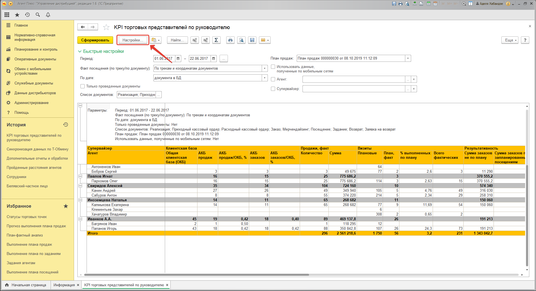The height and width of the screenshot is (291, 536).
Task: Collapse the Быстрые настройки section
Action: click(x=80, y=51)
